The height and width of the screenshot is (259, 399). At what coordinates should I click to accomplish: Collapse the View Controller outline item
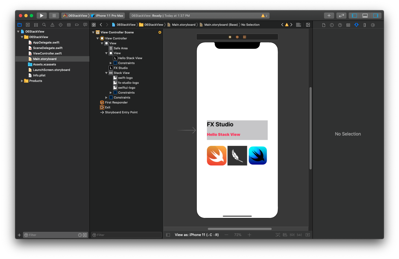97,38
